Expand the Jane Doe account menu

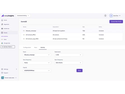coord(120,16)
